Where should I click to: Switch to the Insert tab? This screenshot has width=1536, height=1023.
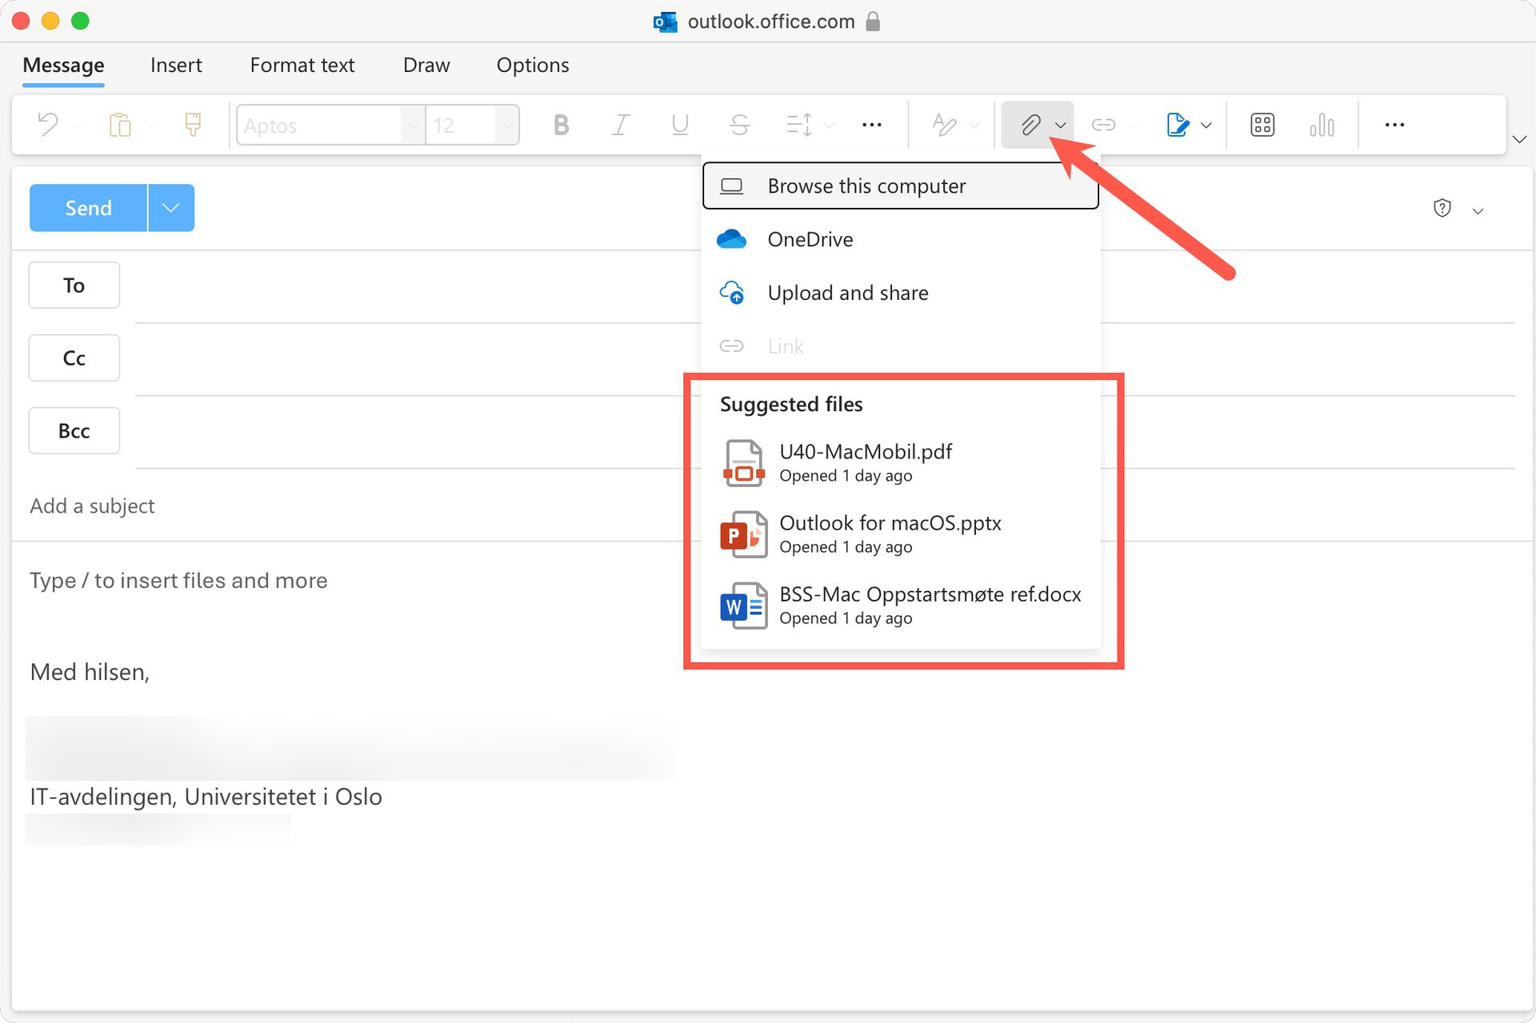coord(176,66)
